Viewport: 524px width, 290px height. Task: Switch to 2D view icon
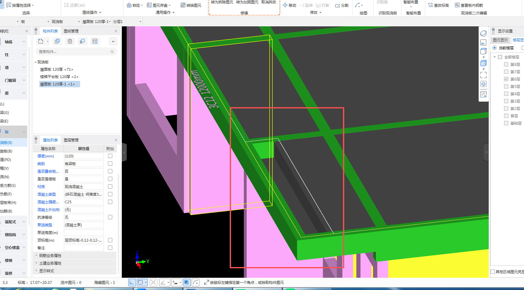[484, 43]
